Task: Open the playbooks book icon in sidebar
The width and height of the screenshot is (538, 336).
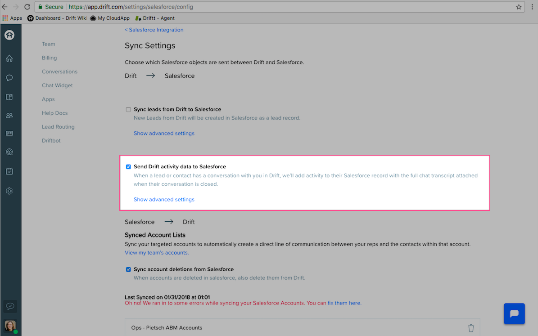Action: click(x=9, y=97)
